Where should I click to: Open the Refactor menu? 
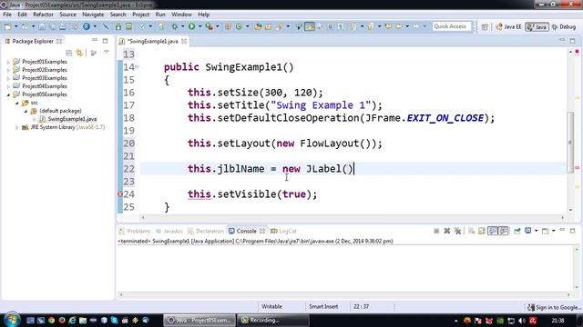(43, 15)
